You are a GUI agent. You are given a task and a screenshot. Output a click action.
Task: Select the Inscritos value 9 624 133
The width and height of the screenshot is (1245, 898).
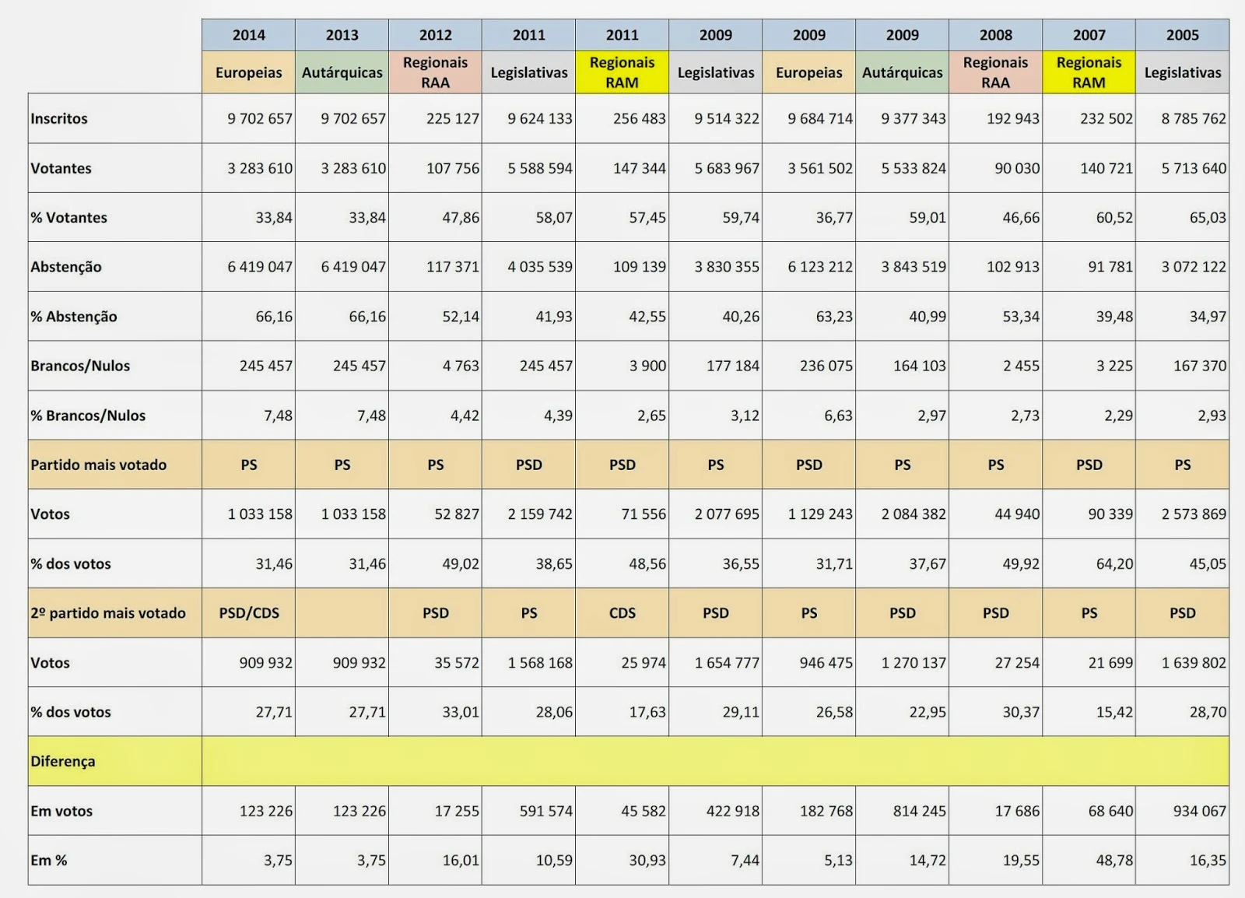point(540,118)
